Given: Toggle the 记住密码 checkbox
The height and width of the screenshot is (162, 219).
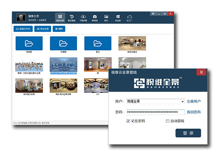Looking at the screenshot, I should [x=128, y=121].
